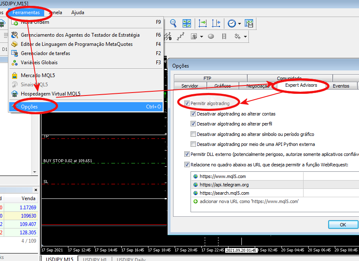
Task: Select the Ellipse drawing tool
Action: click(211, 36)
